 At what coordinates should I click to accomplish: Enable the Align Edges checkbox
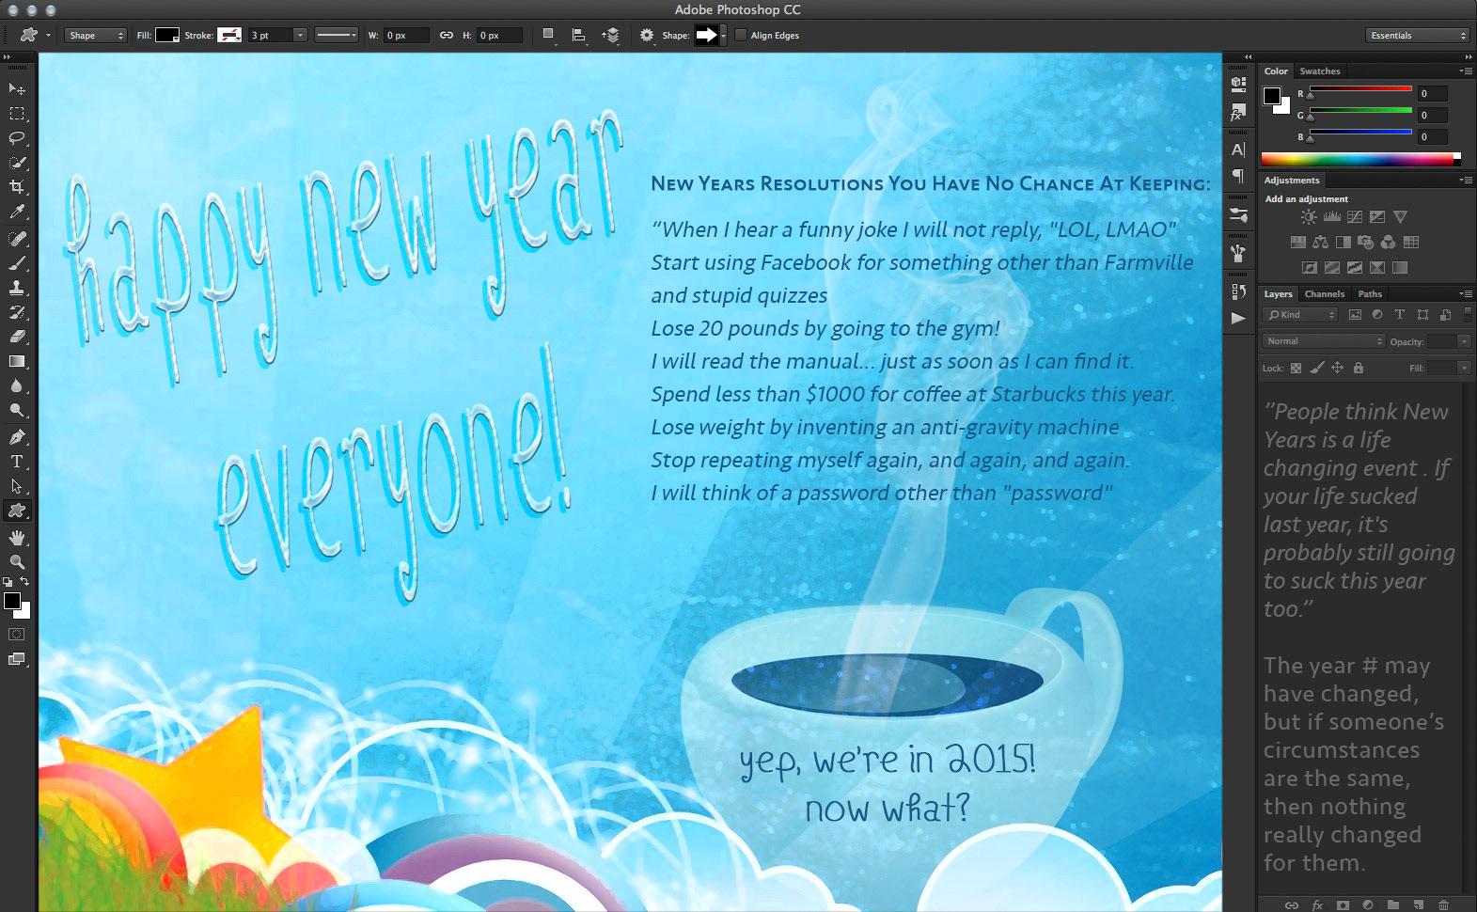741,36
